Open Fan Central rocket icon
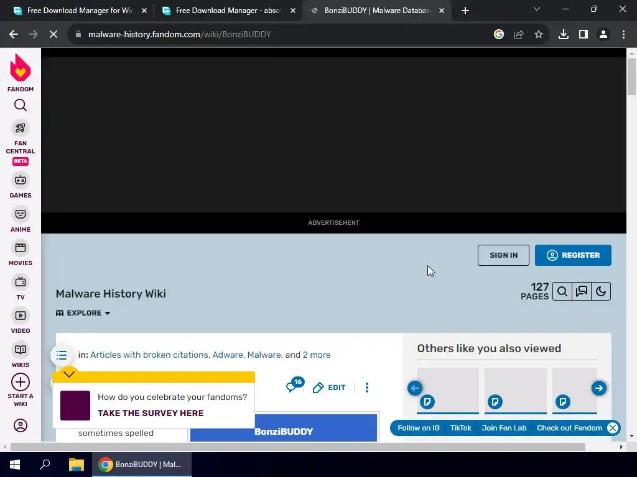The width and height of the screenshot is (637, 477). [x=21, y=128]
